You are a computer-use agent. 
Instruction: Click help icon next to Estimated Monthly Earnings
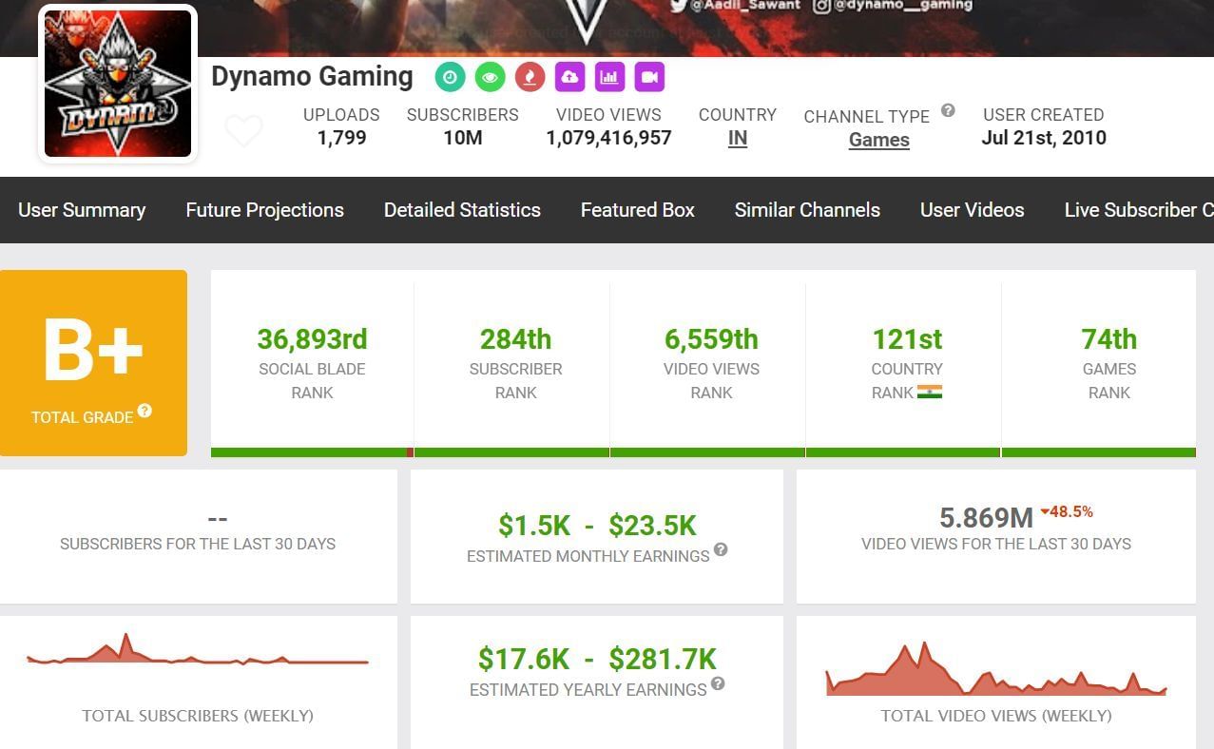(x=721, y=549)
